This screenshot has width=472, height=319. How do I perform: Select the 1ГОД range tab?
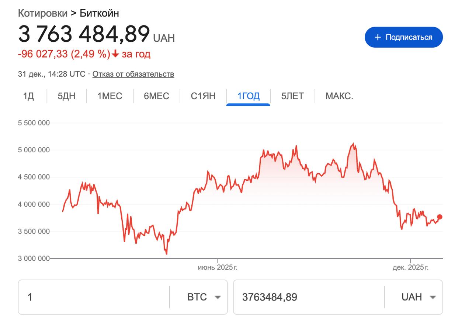[248, 96]
